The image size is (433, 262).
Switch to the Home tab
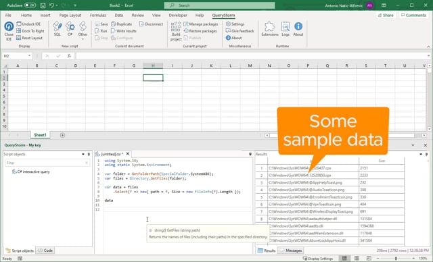(x=26, y=15)
